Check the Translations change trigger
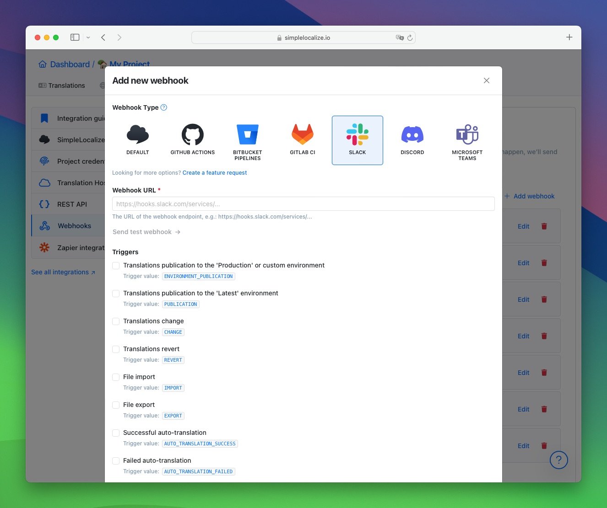 tap(116, 321)
